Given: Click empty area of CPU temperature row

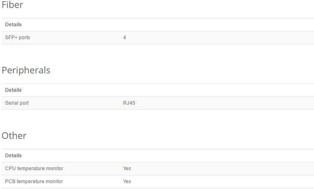Looking at the screenshot, I should (220, 169).
